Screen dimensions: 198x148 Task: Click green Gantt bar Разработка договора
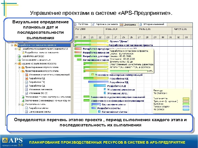point(78,56)
